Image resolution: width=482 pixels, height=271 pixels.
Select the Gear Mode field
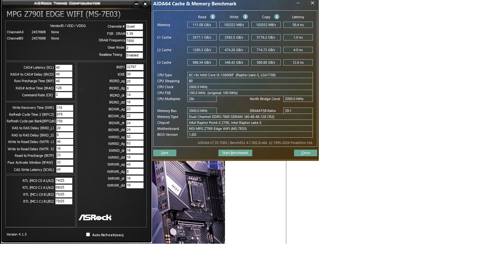(x=134, y=48)
